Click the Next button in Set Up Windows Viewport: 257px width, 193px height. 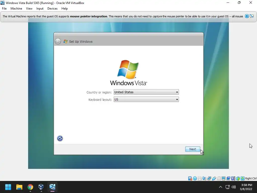click(x=192, y=149)
